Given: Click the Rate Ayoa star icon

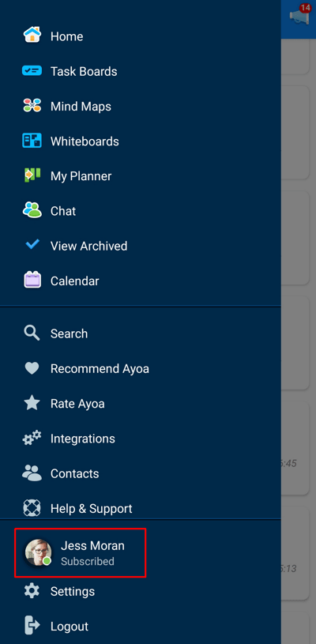Looking at the screenshot, I should coord(32,403).
